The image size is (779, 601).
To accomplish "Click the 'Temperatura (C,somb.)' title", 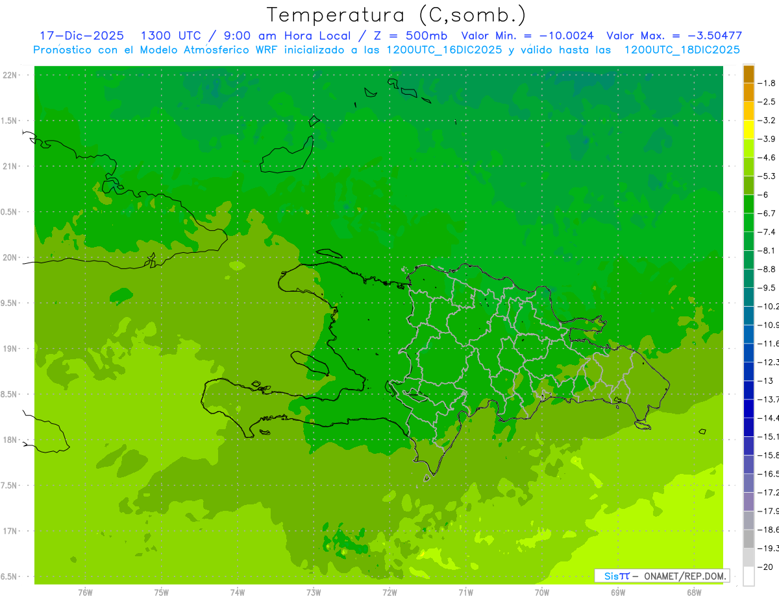I will pyautogui.click(x=397, y=15).
